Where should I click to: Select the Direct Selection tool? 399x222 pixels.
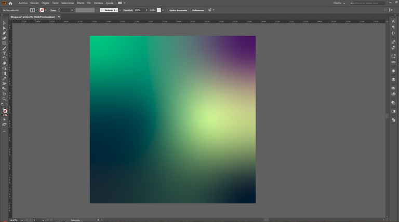click(x=4, y=28)
